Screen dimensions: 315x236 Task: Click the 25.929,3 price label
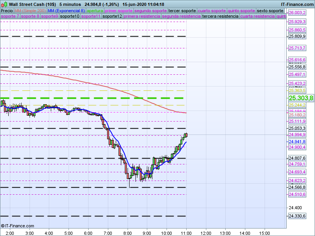click(x=297, y=22)
